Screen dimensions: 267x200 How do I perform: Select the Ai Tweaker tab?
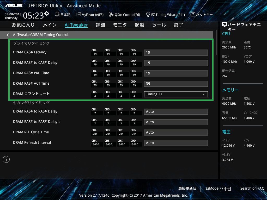point(76,25)
